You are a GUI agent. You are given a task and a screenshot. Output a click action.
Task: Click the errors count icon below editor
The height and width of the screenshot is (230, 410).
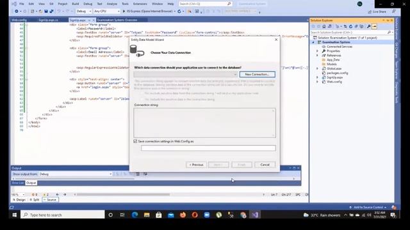[34, 194]
